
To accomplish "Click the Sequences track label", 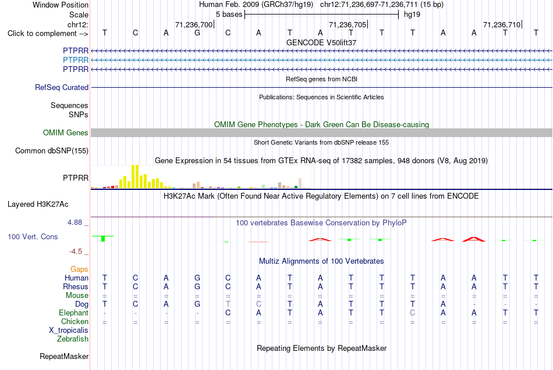I will [x=69, y=105].
